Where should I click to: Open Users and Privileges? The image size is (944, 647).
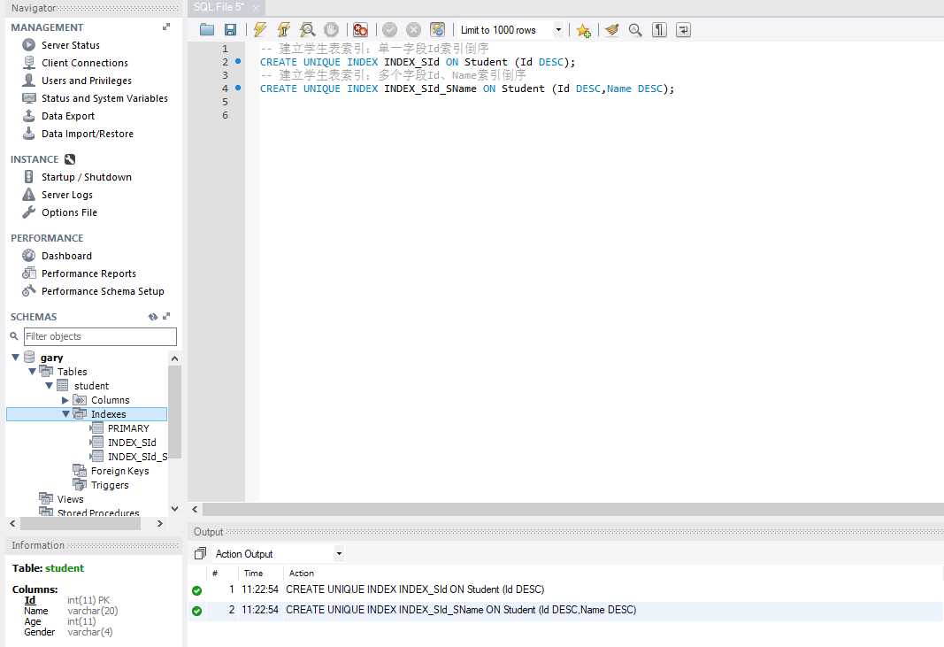[86, 81]
